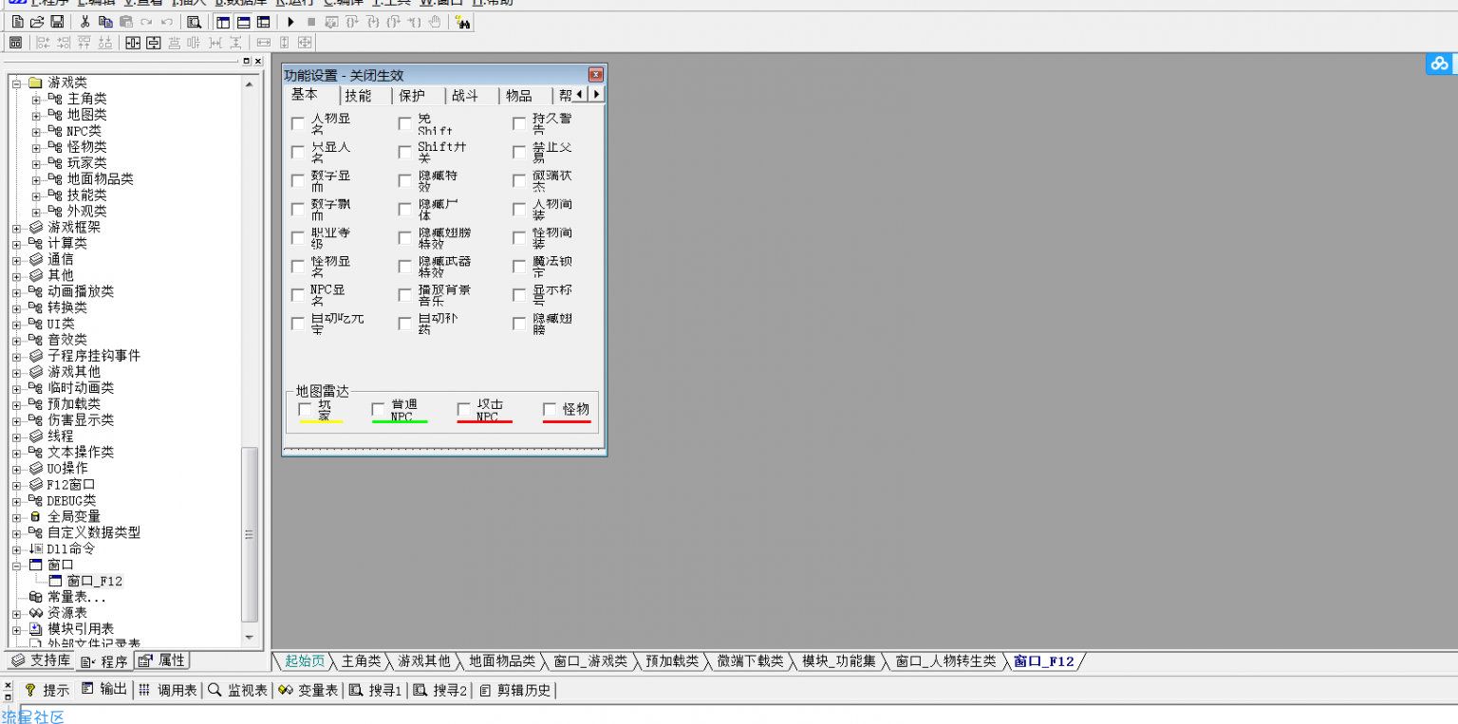Check the 持久警告 checkbox
1458x724 pixels.
tap(519, 124)
